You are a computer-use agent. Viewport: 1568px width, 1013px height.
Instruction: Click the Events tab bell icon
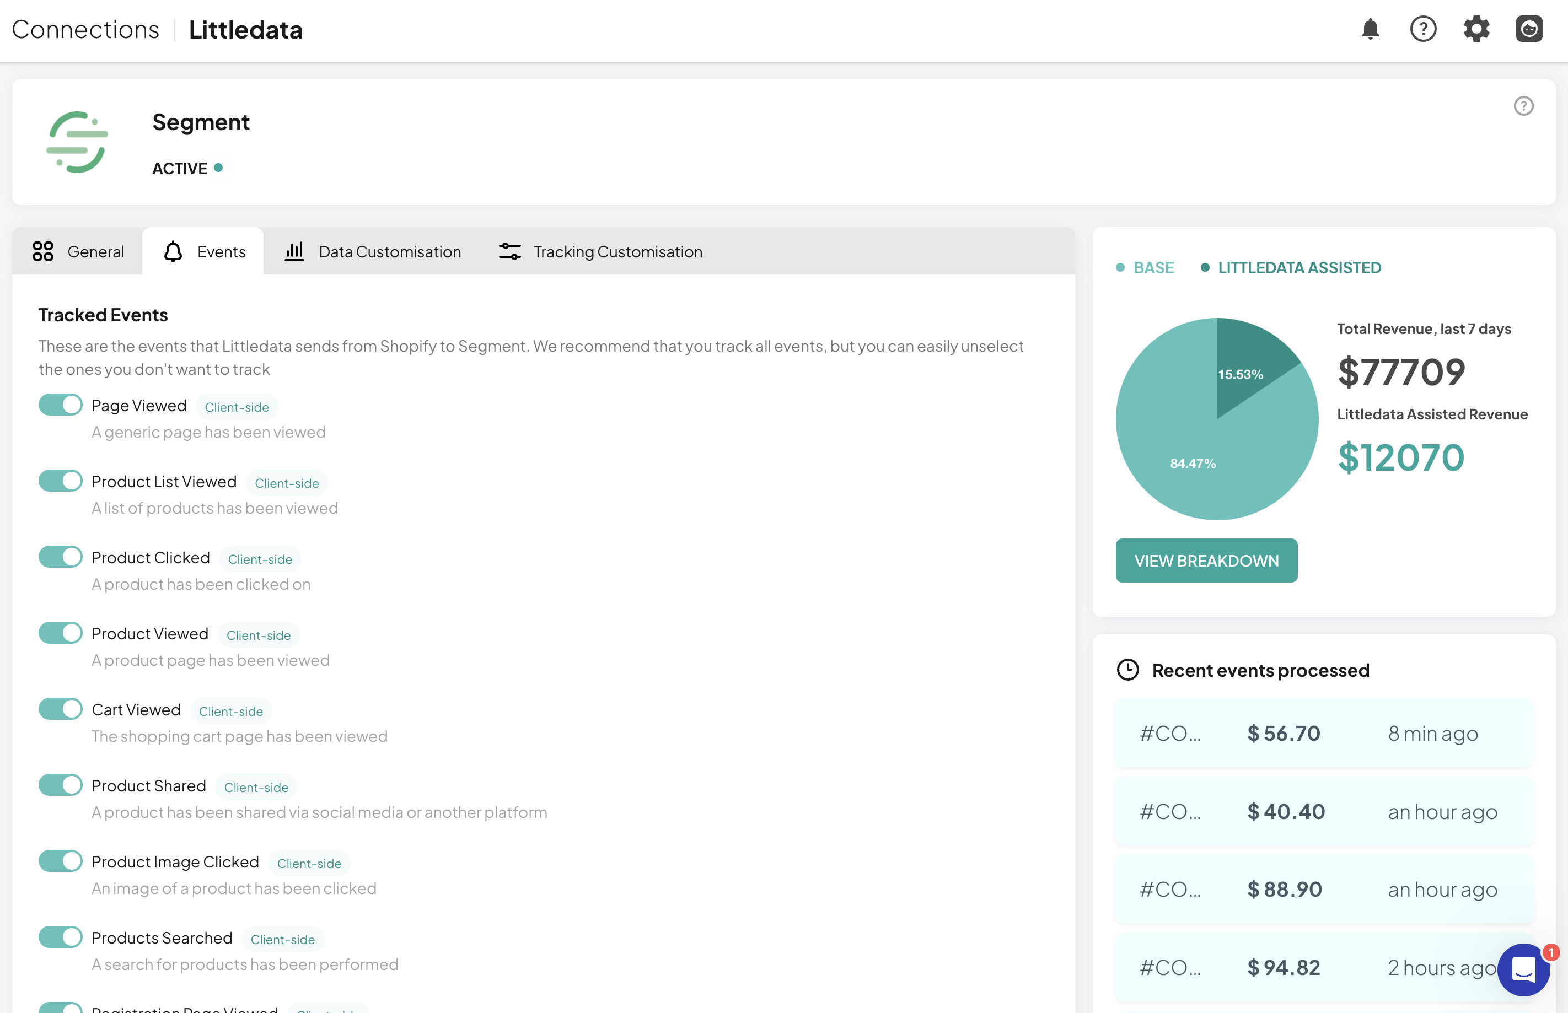[x=173, y=251]
